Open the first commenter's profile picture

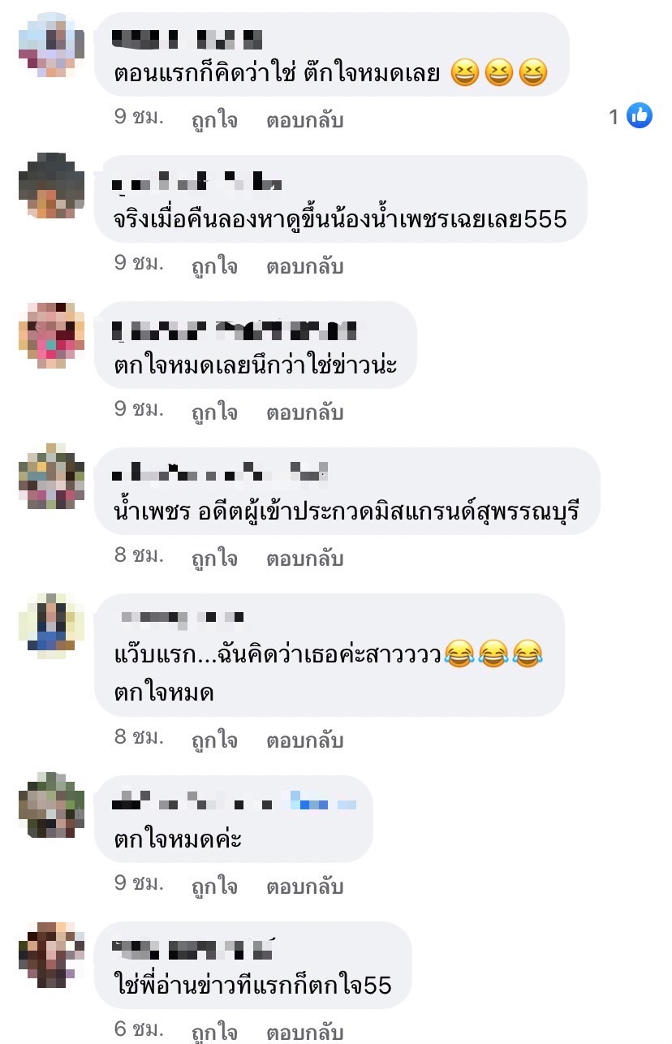pyautogui.click(x=52, y=44)
